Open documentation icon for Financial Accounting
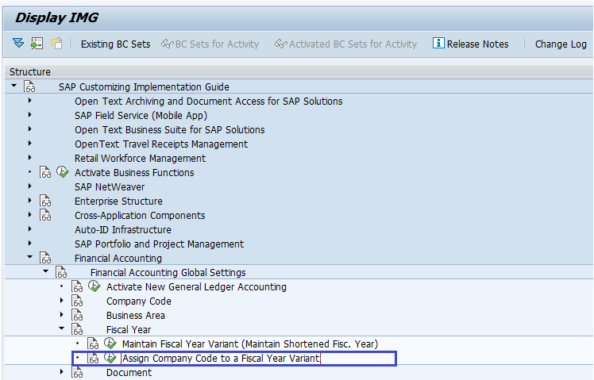This screenshot has height=380, width=594. tap(45, 258)
